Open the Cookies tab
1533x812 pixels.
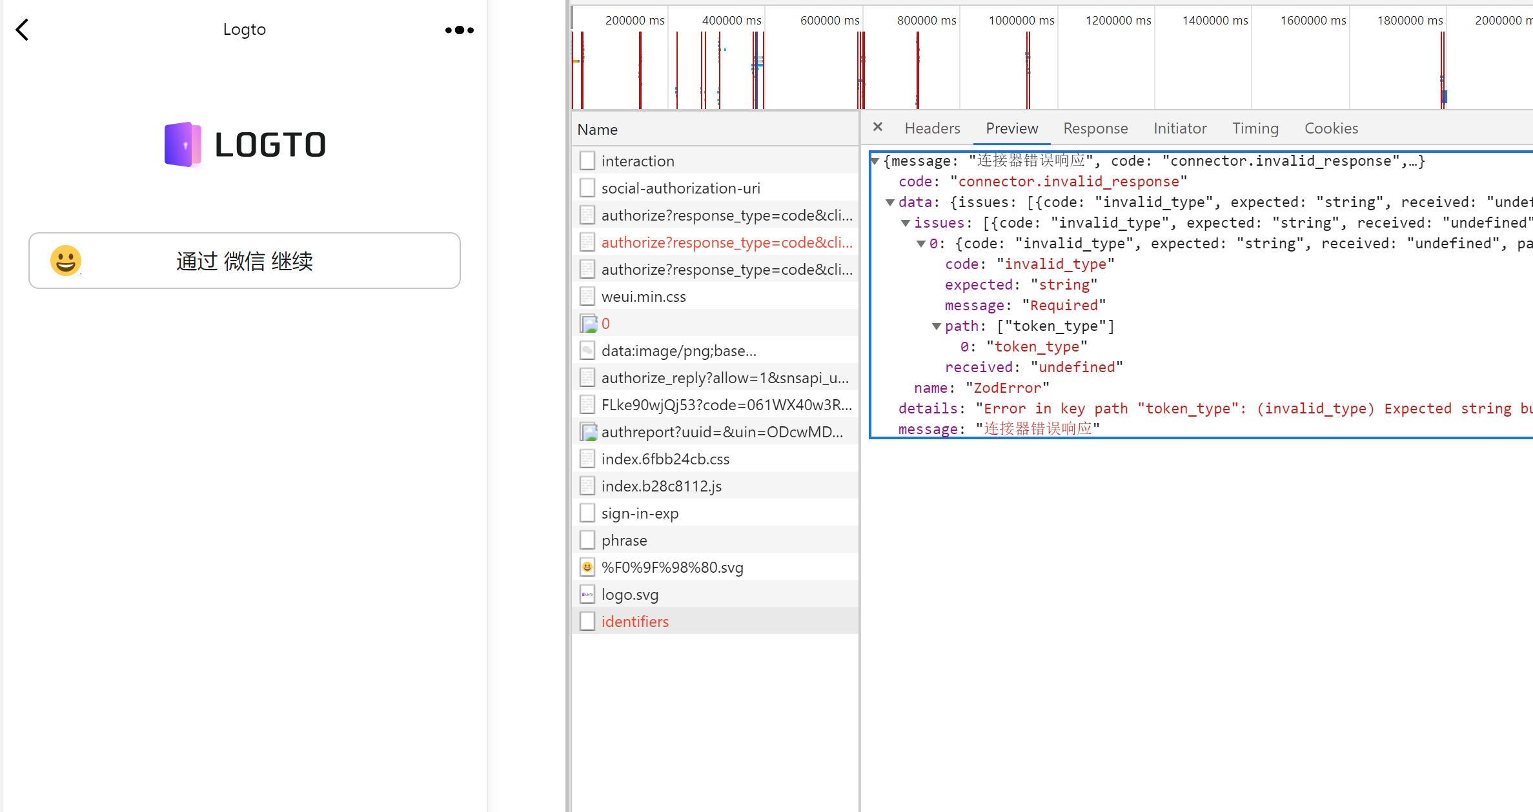(x=1331, y=128)
